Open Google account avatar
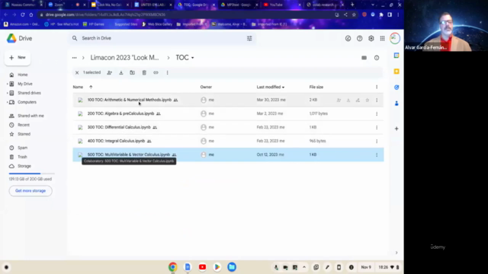Viewport: 488px width, 274px height. point(395,39)
